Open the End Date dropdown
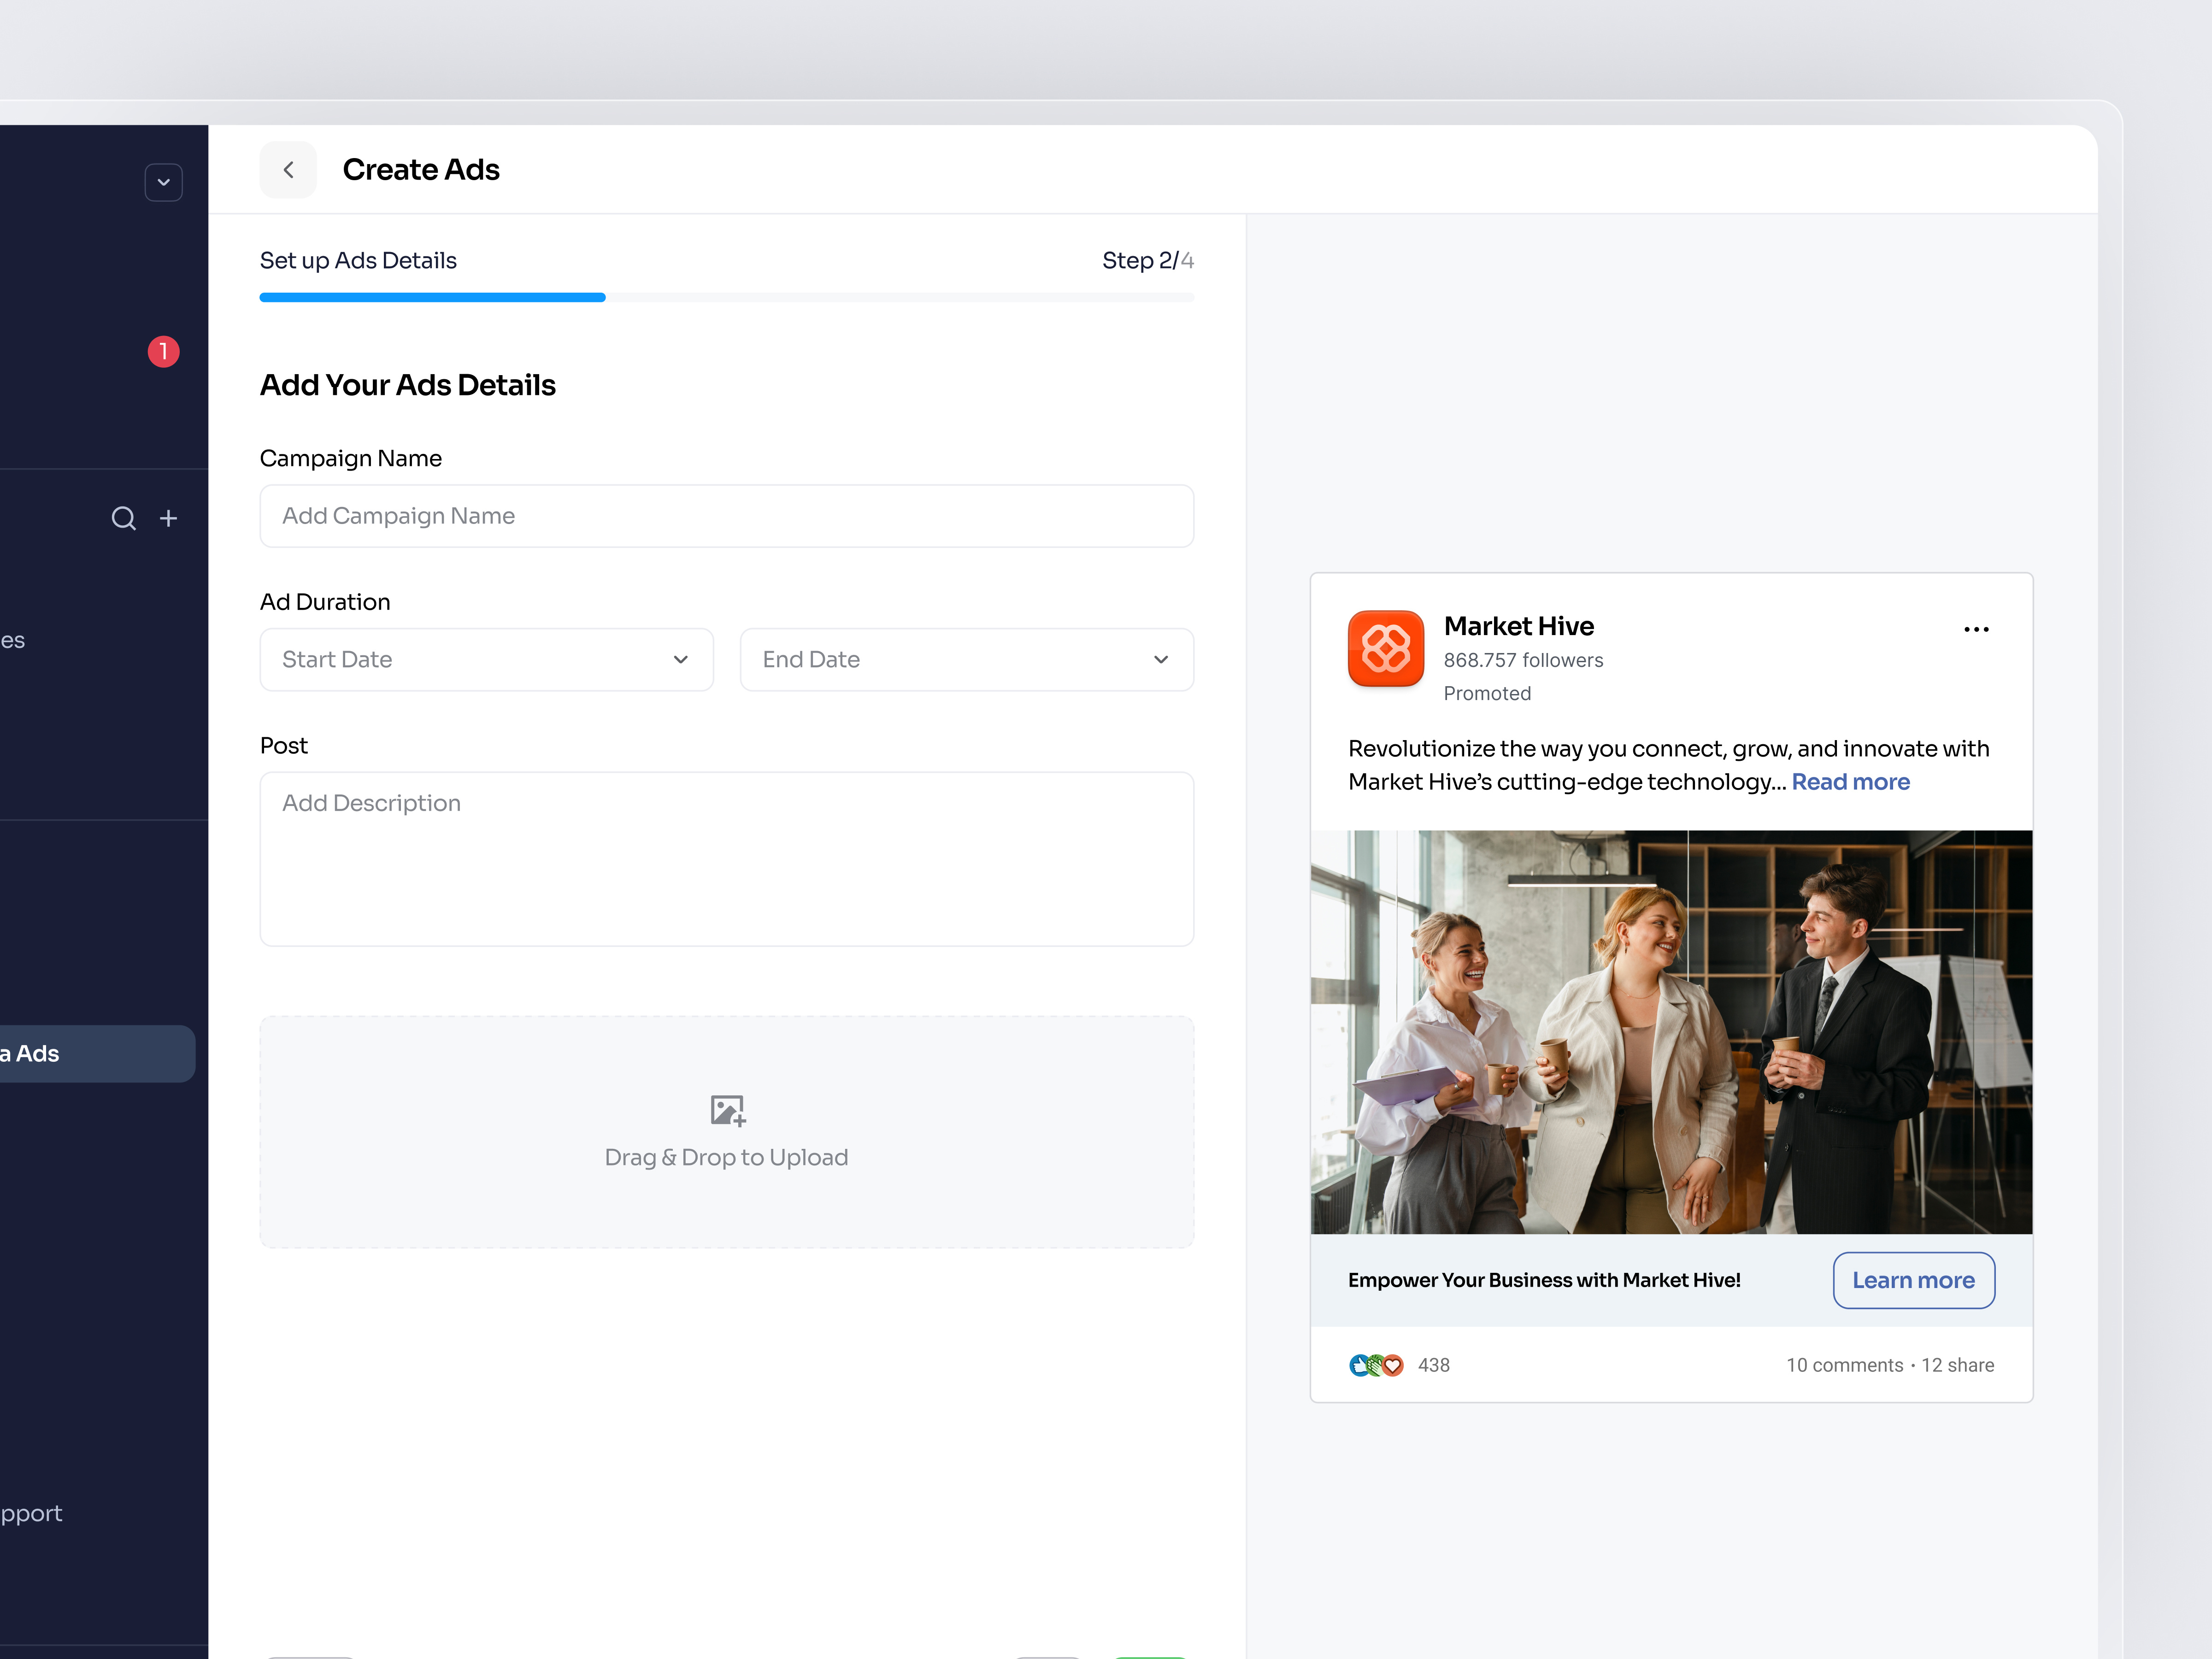 (966, 659)
